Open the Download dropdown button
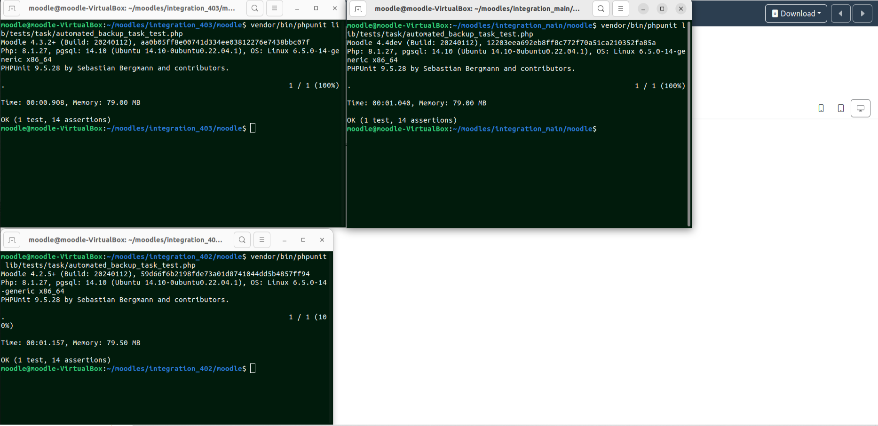The image size is (878, 426). point(796,14)
